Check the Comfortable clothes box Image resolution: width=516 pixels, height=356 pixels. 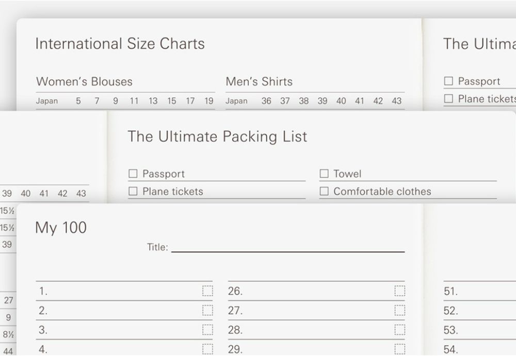pyautogui.click(x=324, y=191)
